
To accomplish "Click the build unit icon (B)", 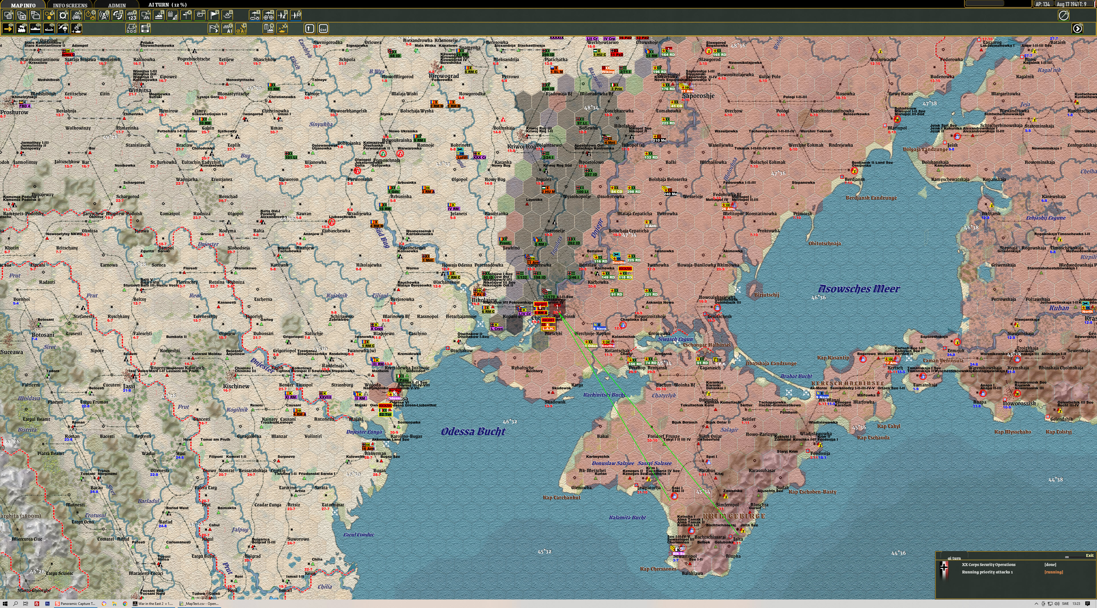I will 131,29.
